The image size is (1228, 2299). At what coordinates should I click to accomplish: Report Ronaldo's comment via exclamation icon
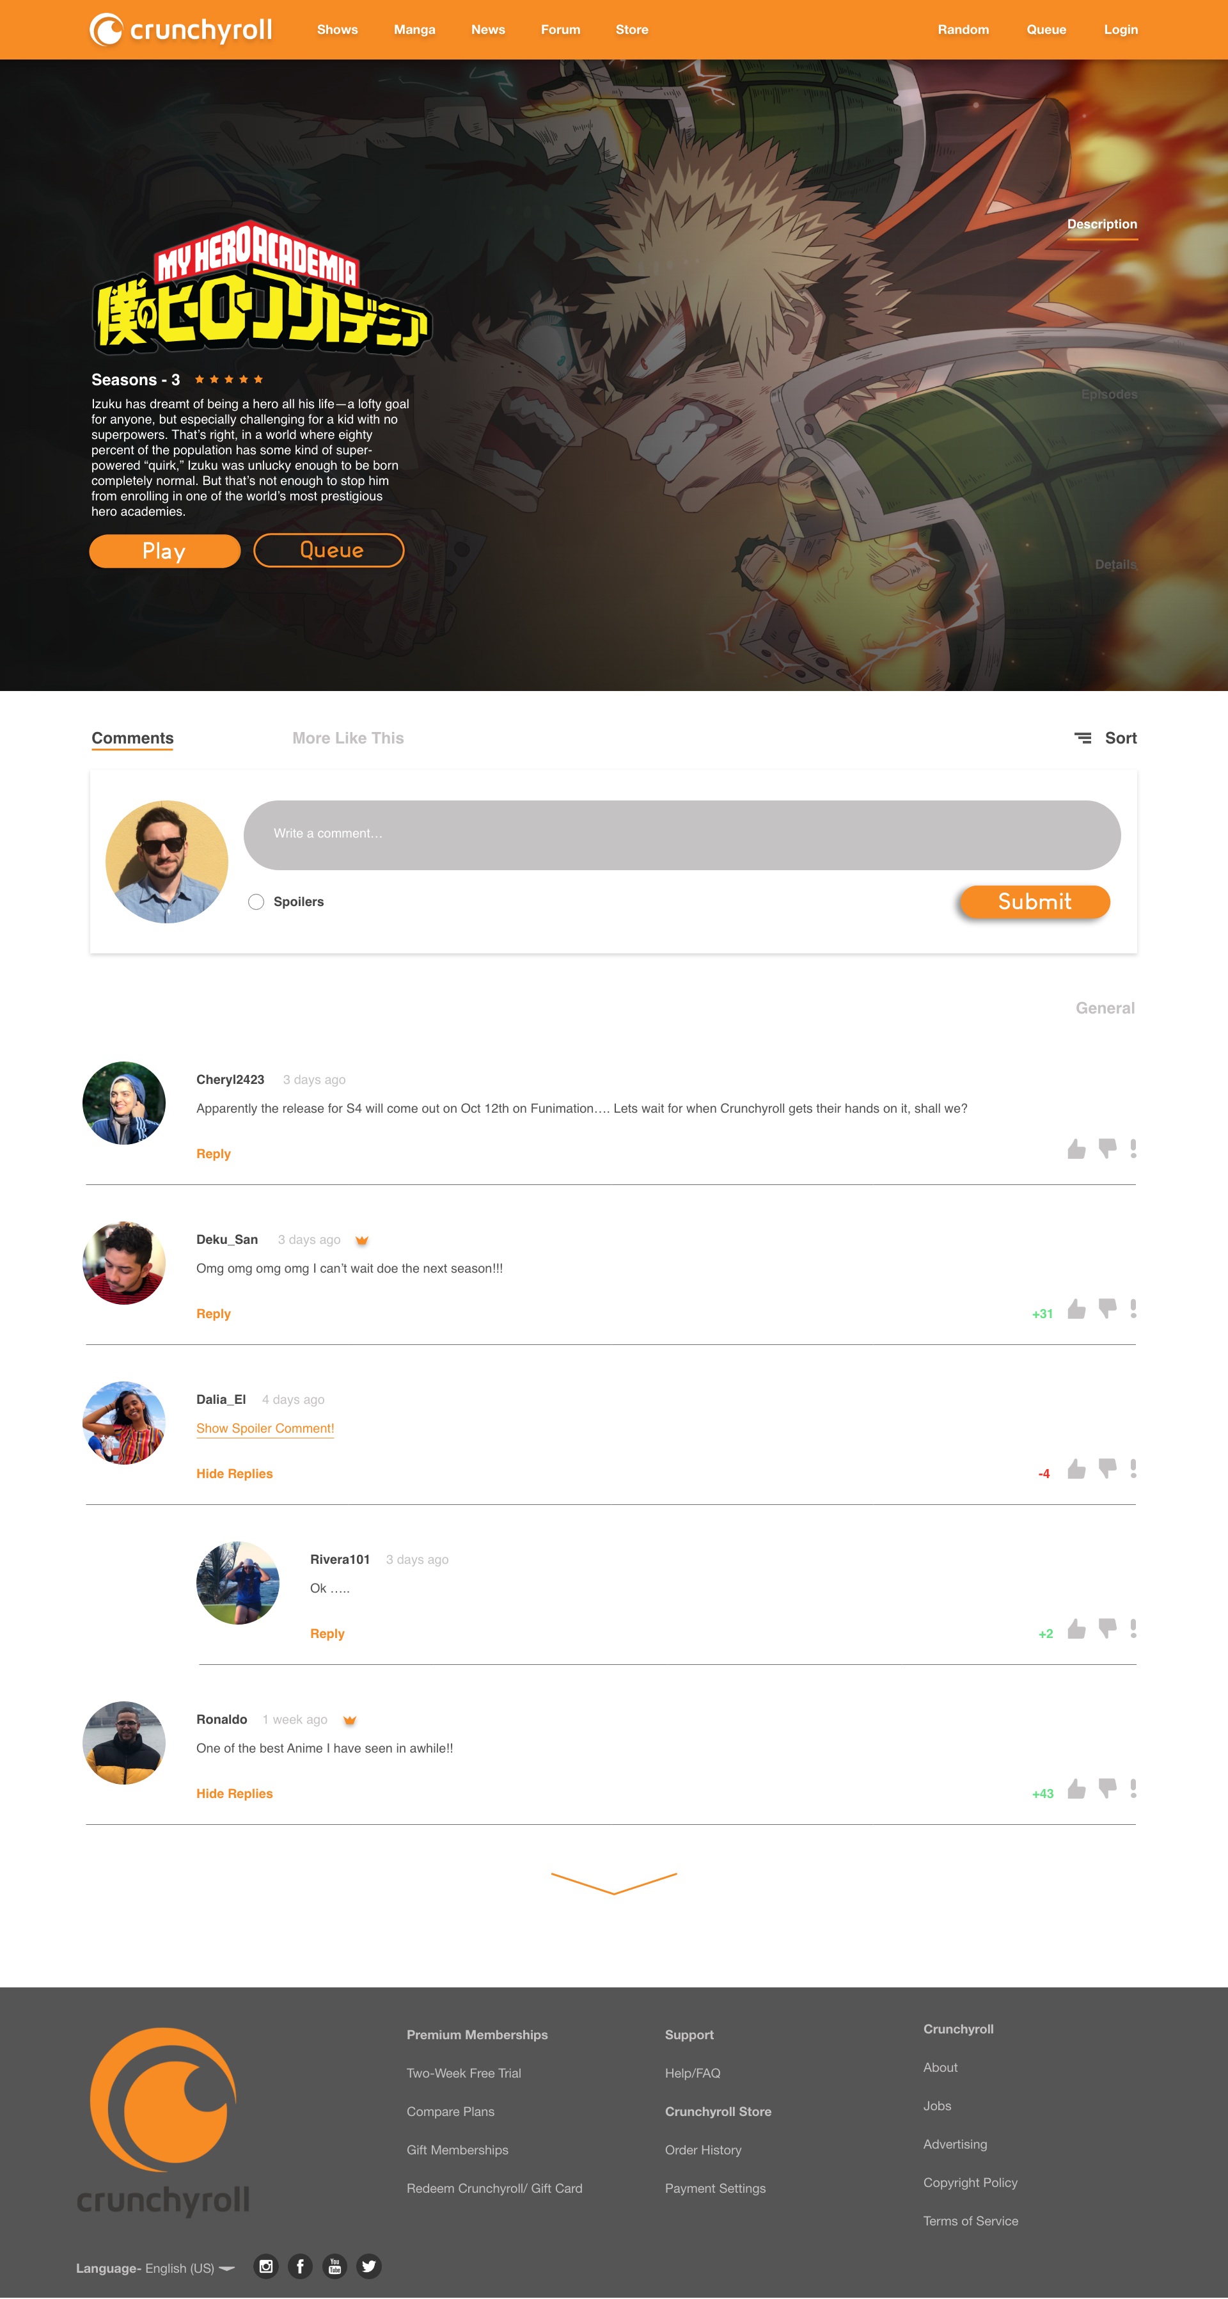1133,1788
